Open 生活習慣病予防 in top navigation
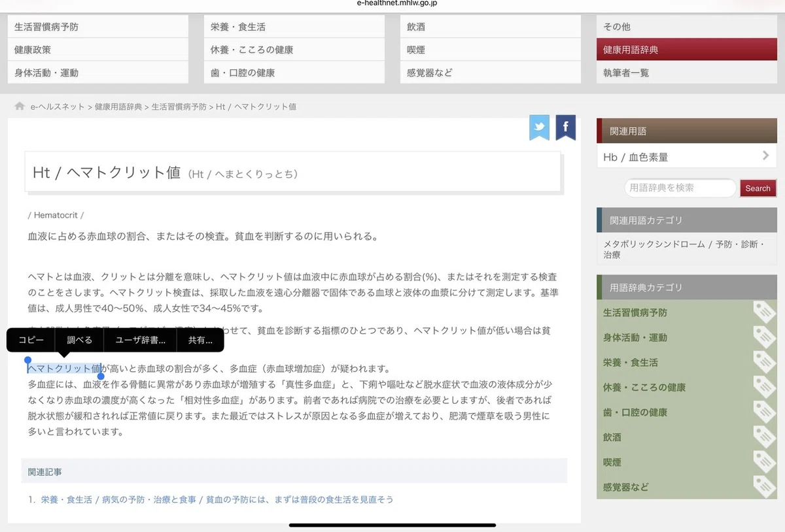This screenshot has width=785, height=532. click(98, 27)
